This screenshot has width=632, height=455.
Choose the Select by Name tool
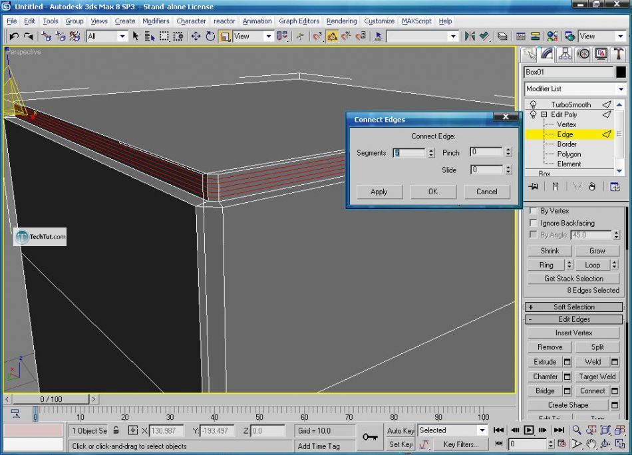tap(150, 37)
